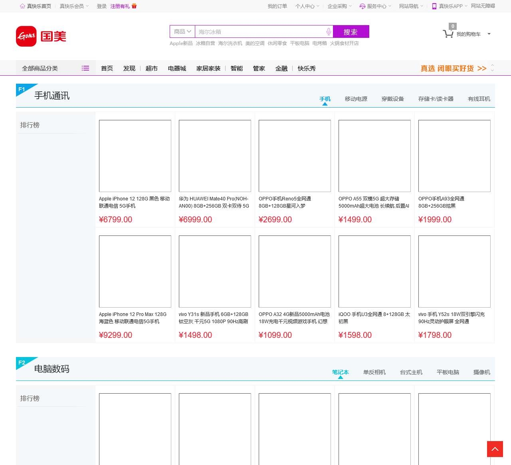Open the 我的订单 link
This screenshot has width=511, height=465.
(x=277, y=6)
